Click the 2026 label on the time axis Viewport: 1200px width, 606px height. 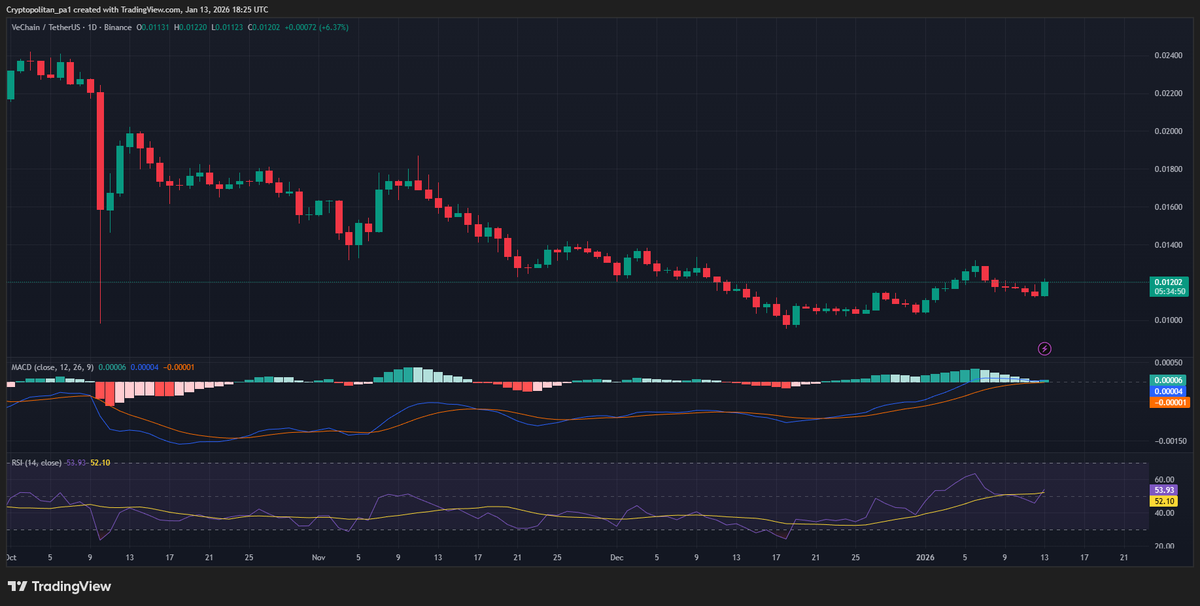(x=925, y=558)
